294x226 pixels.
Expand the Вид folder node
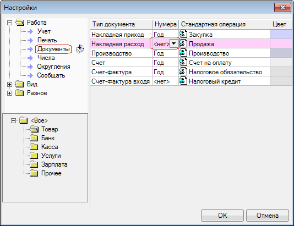(x=9, y=84)
